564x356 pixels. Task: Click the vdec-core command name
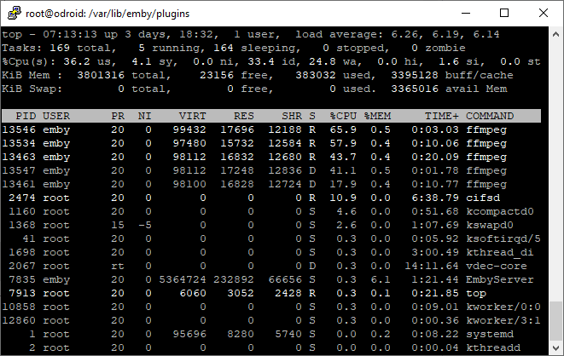(x=497, y=266)
